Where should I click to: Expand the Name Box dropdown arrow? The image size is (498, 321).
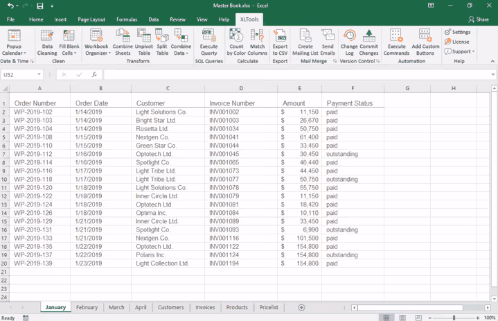point(39,74)
